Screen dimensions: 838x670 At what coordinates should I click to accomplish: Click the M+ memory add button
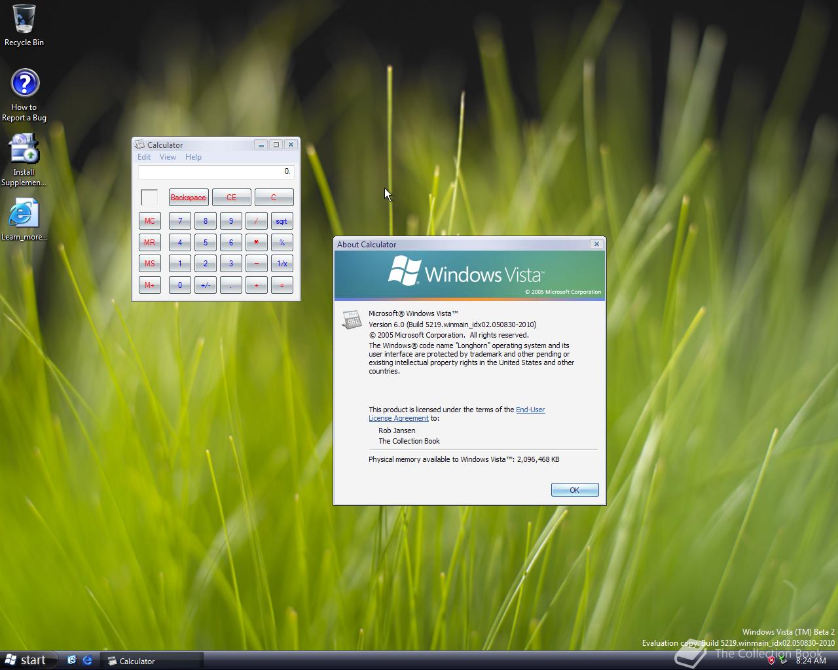point(150,285)
